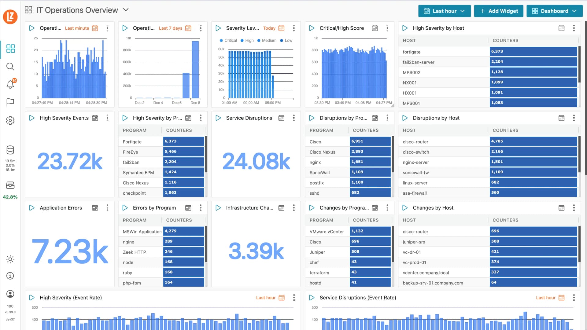Open the three-dot menu on Changes by Host widget
The height and width of the screenshot is (330, 587).
(x=574, y=208)
